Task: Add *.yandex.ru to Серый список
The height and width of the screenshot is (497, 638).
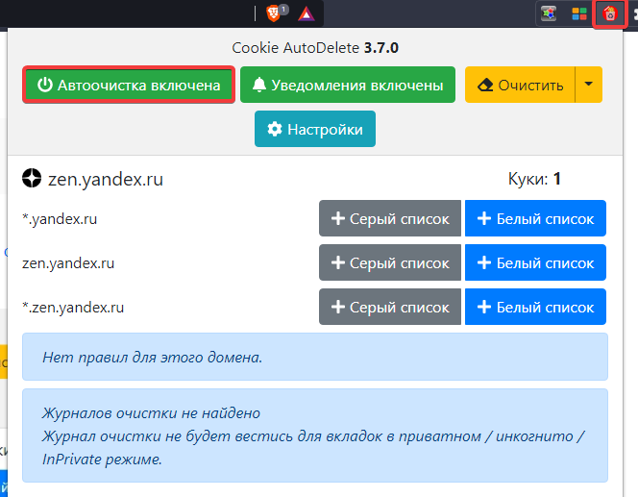Action: click(x=390, y=218)
